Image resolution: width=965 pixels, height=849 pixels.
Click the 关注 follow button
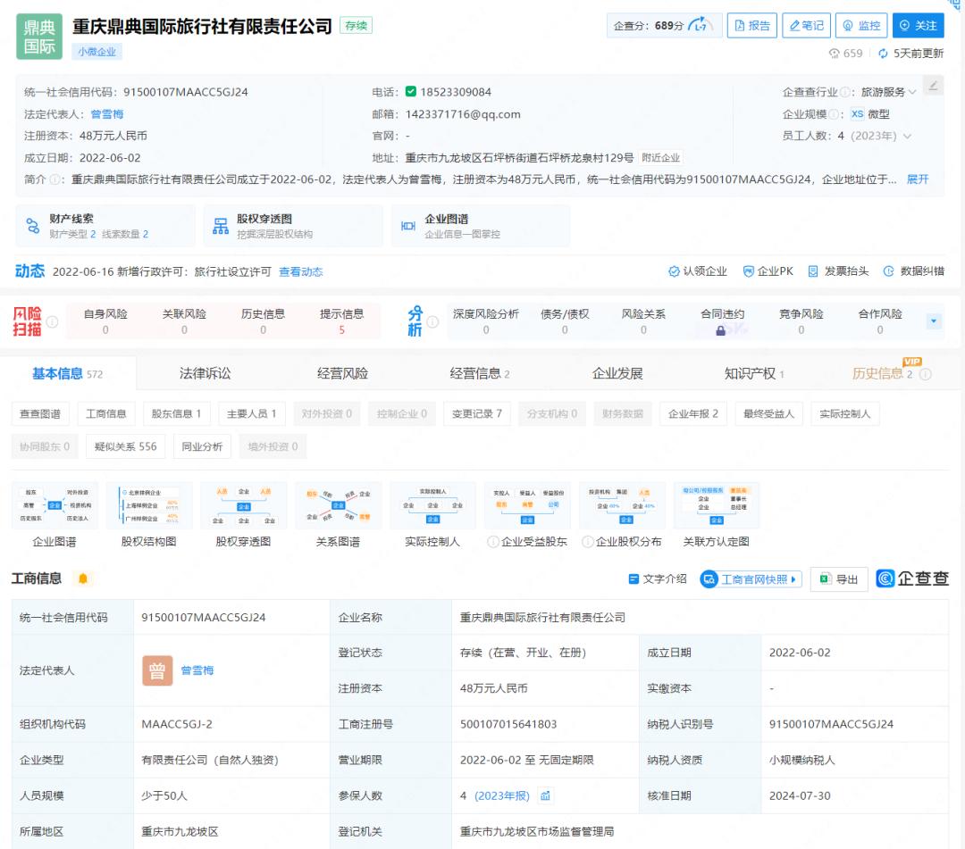(918, 26)
